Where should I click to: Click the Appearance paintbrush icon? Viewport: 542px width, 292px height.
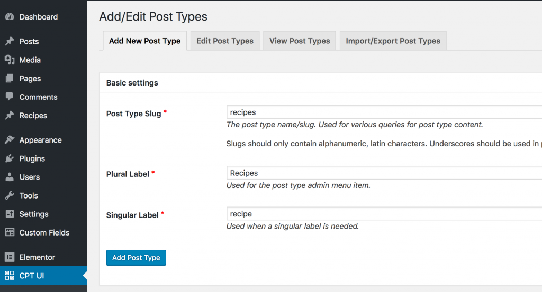(9, 140)
